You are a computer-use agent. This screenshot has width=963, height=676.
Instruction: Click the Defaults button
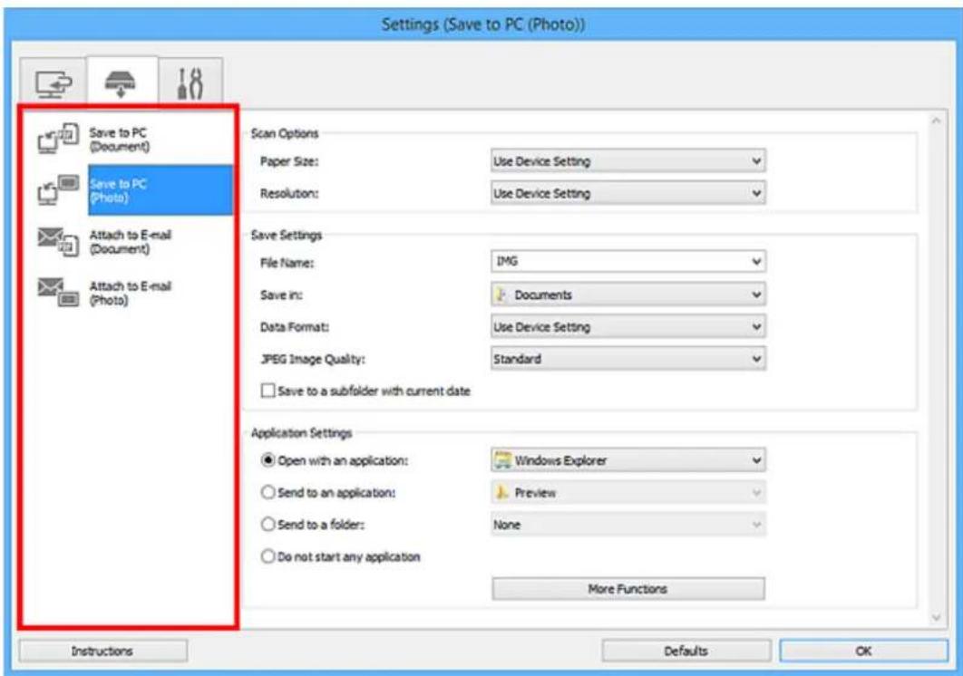click(686, 651)
